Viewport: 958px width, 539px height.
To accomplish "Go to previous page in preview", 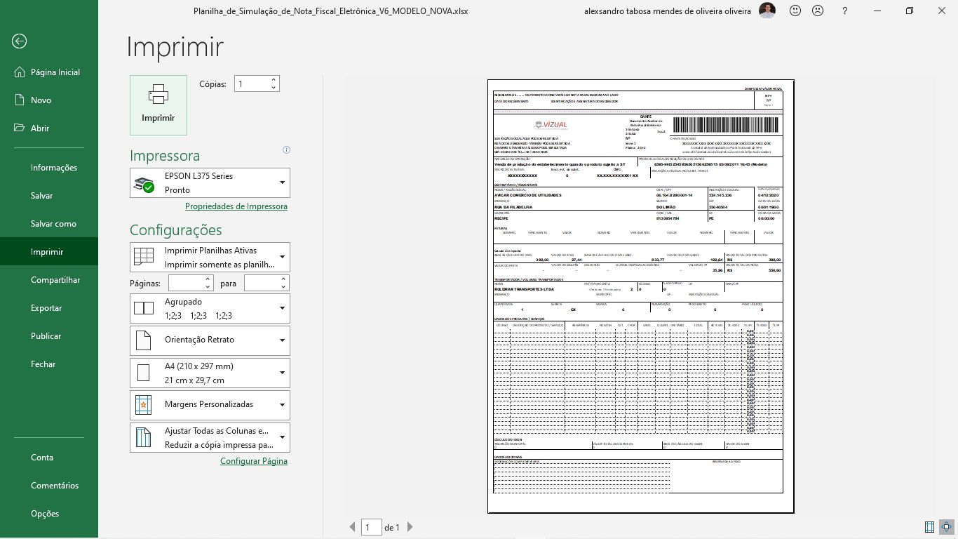I will [x=352, y=527].
